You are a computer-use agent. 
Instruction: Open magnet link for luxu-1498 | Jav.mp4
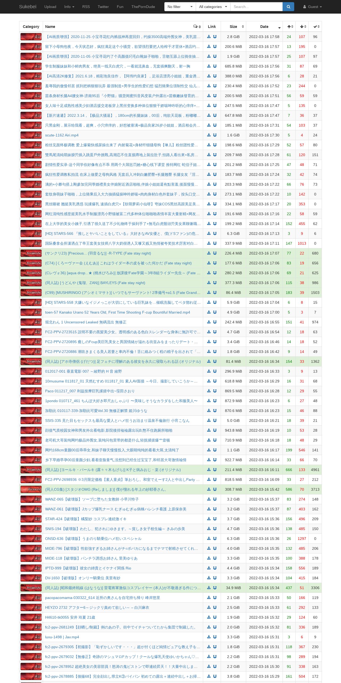pyautogui.click(x=215, y=637)
